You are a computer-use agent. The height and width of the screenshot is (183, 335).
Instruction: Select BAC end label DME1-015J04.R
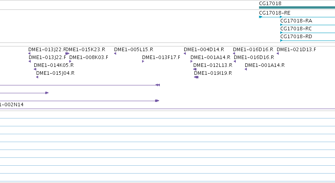pyautogui.click(x=56, y=73)
